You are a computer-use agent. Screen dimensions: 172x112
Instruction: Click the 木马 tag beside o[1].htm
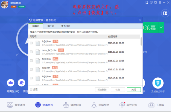[x=55, y=68]
